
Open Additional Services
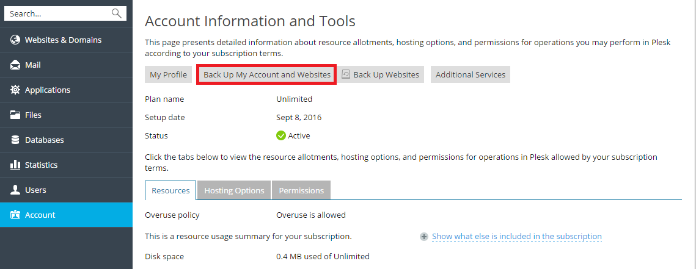pyautogui.click(x=470, y=74)
